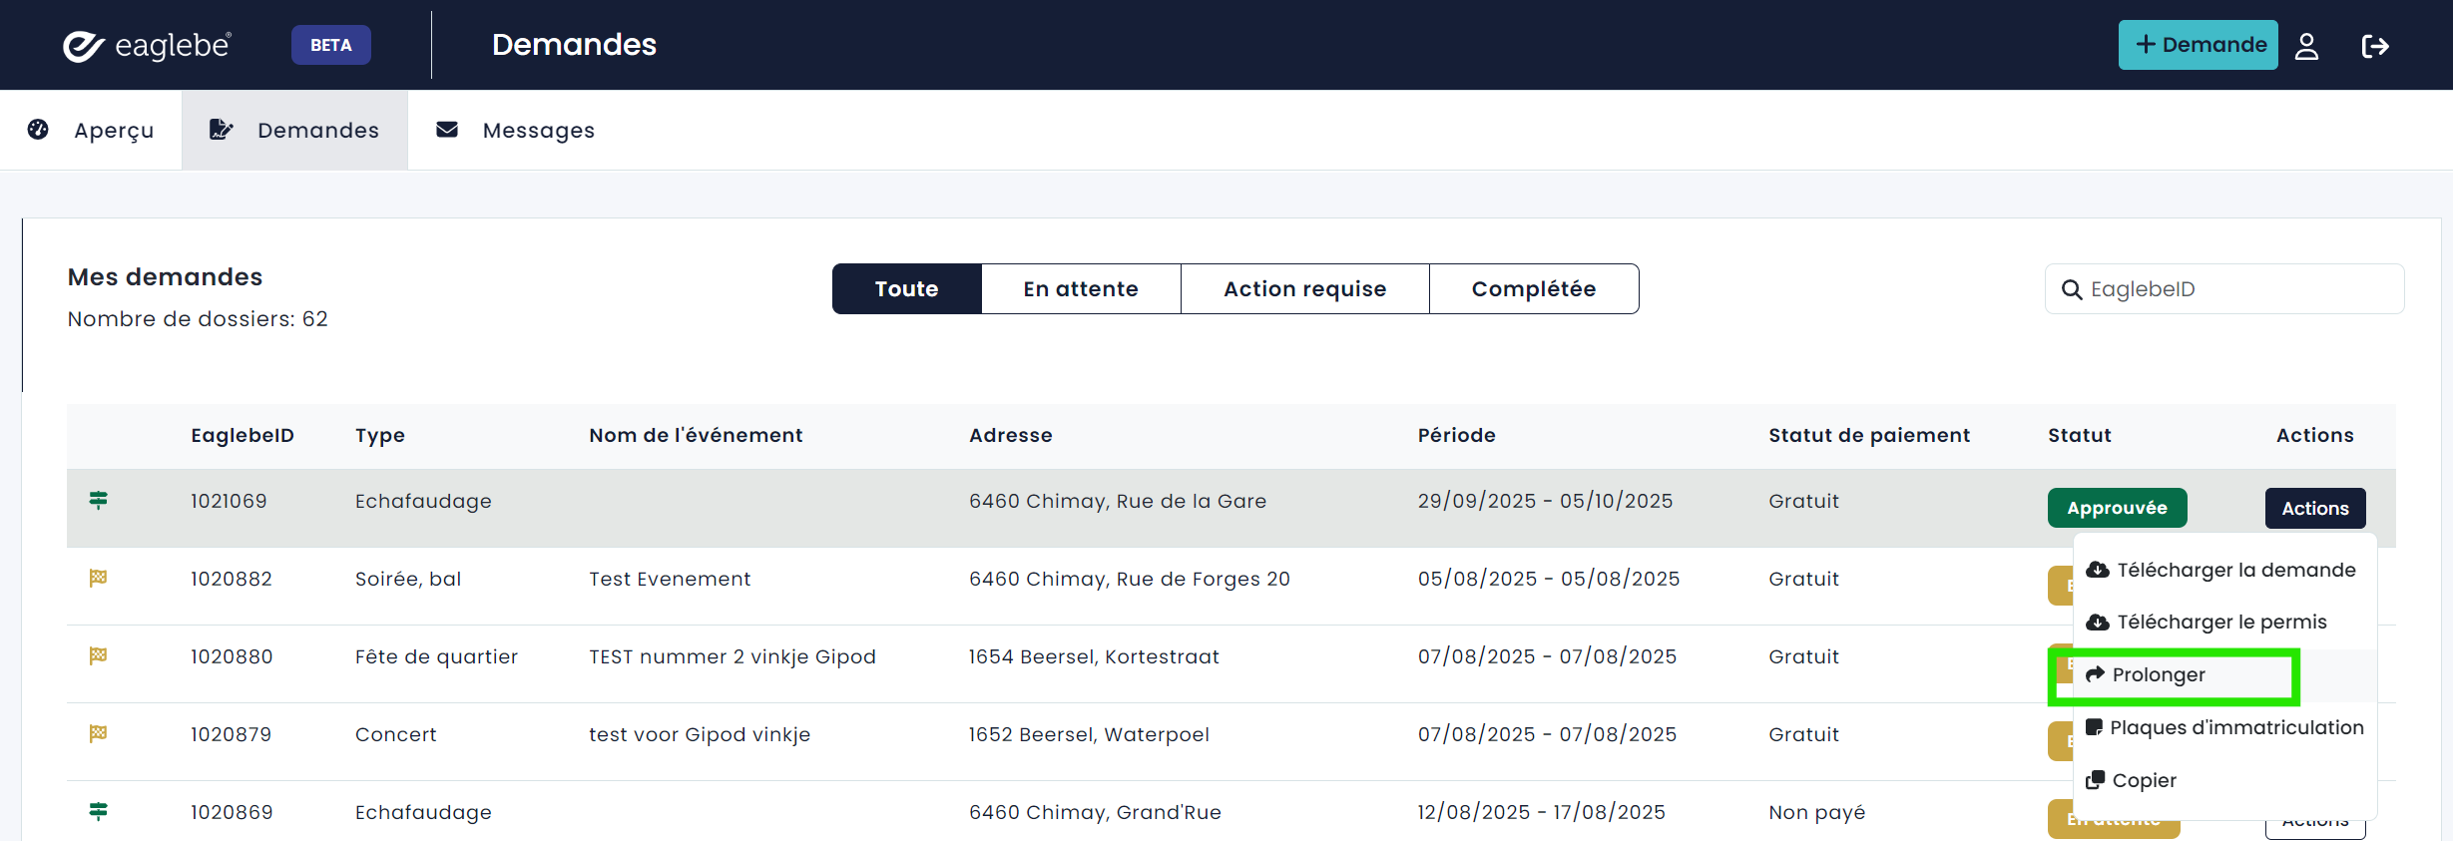Screen dimensions: 2453x841
Task: Focus the EaglebeID search field
Action: coord(2224,289)
